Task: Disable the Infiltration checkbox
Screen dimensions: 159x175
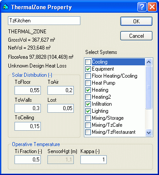Action: coord(88,104)
